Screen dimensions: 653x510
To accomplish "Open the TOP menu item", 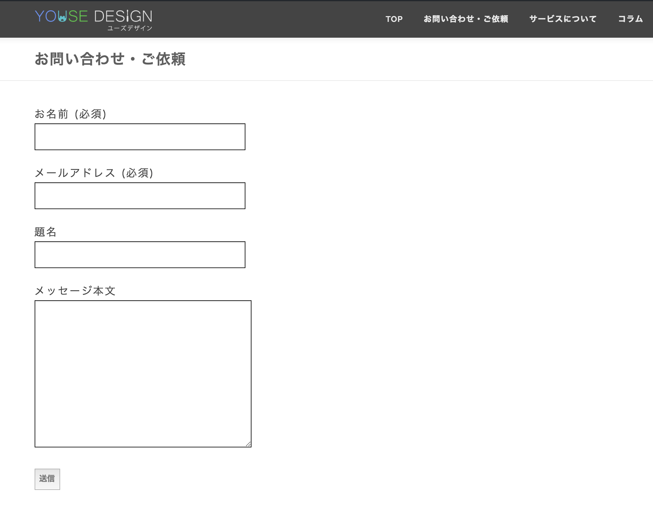I will coord(394,19).
